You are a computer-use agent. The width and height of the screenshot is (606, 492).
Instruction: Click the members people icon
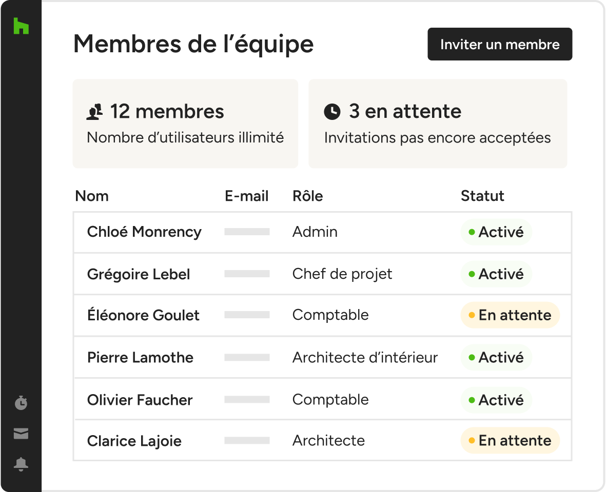point(95,112)
